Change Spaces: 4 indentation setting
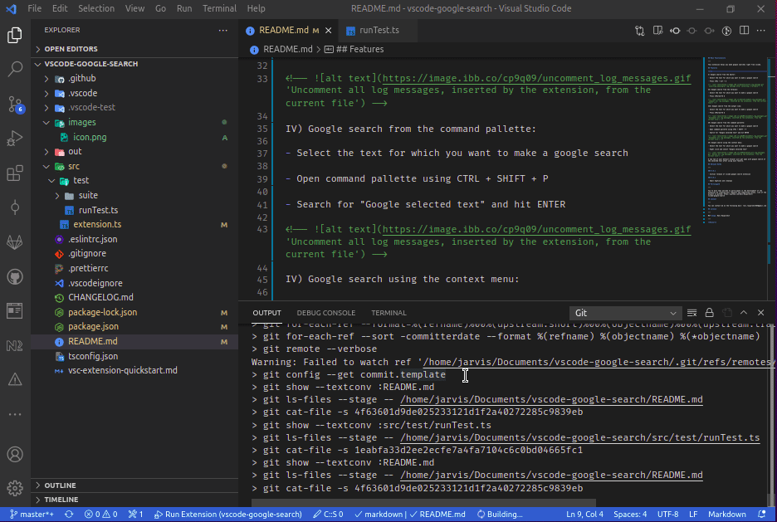This screenshot has height=522, width=777. coord(630,514)
